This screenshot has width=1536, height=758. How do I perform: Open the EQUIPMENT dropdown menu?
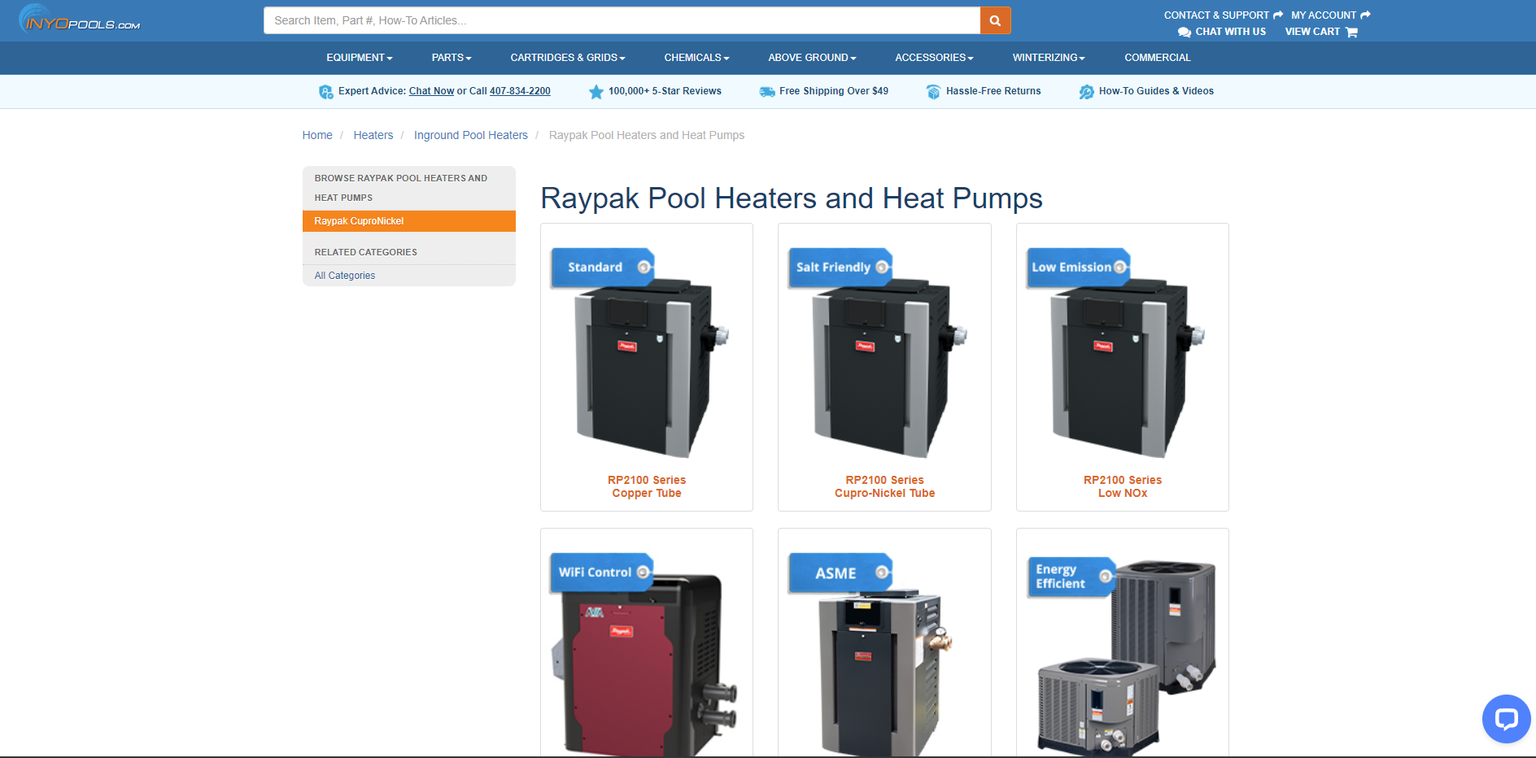[x=359, y=58]
